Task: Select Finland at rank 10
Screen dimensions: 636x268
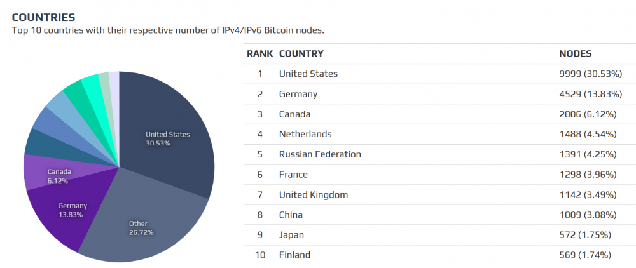Action: 294,255
